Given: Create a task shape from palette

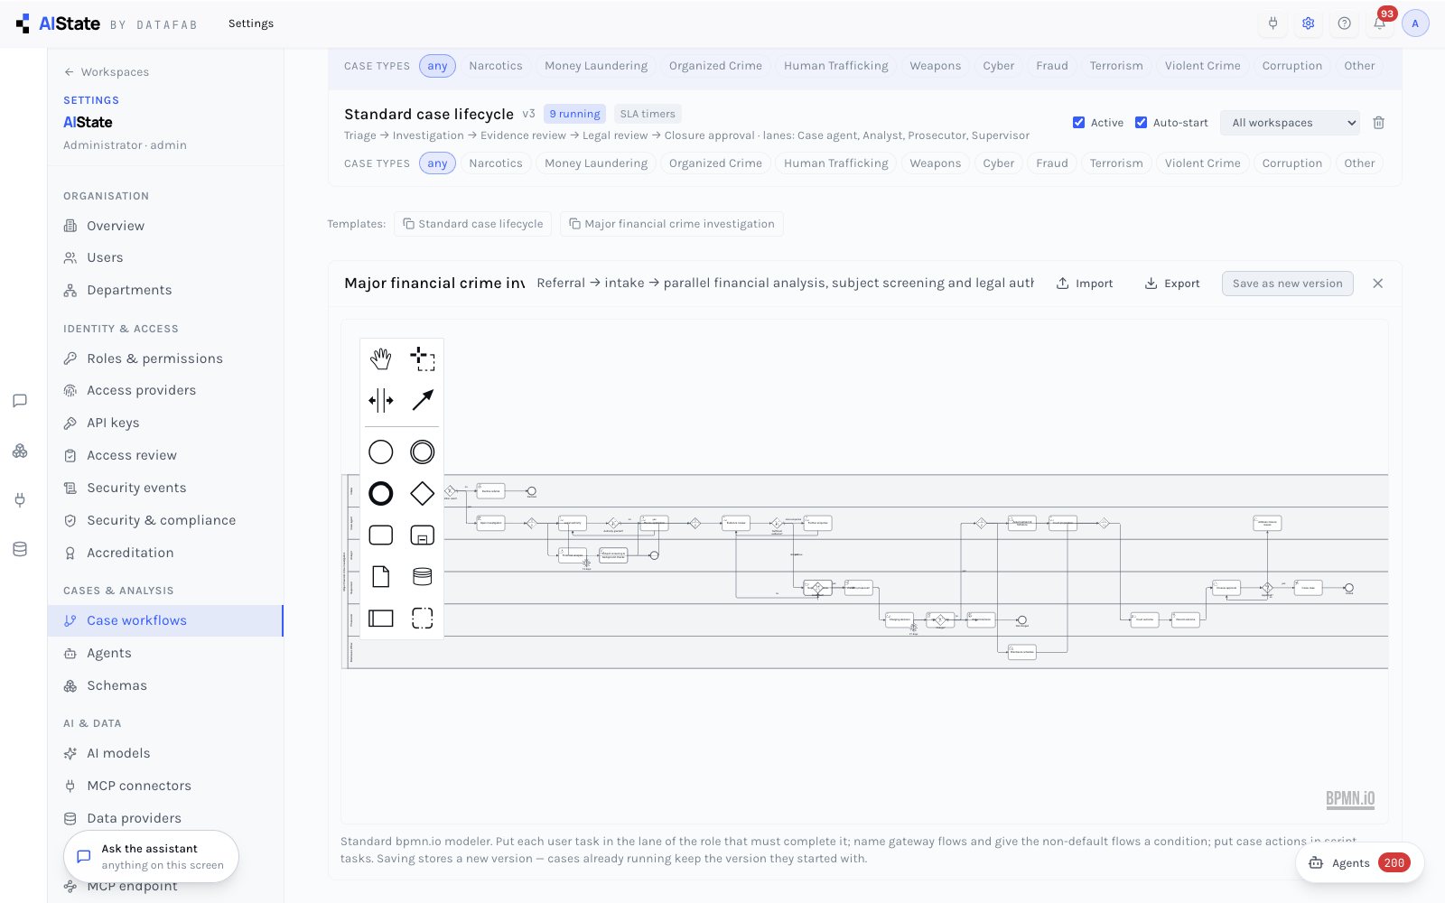Looking at the screenshot, I should pos(381,535).
